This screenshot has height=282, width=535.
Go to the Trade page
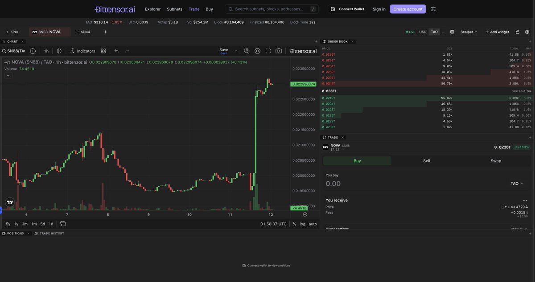tap(194, 9)
